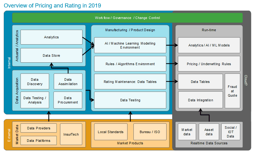This screenshot has height=154, width=255.
Task: Select the Fraud at Quote box
Action: tap(232, 91)
